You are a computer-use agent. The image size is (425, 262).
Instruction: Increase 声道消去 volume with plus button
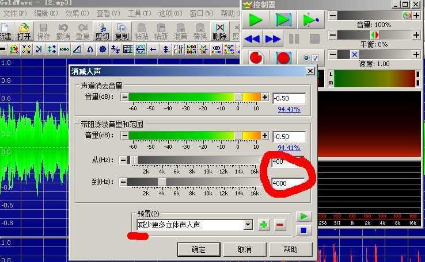click(x=265, y=97)
